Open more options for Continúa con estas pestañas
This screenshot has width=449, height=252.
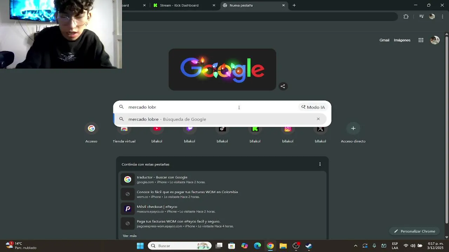[x=320, y=164]
